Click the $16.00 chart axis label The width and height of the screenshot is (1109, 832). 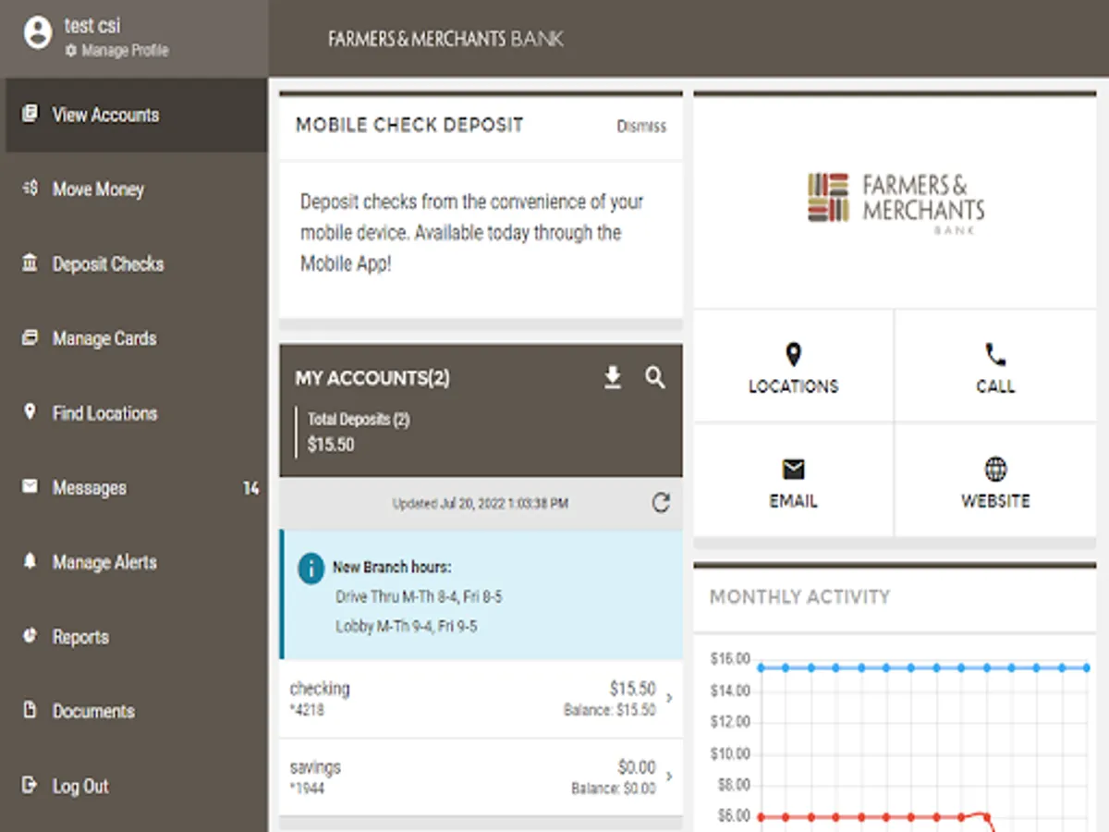(730, 659)
